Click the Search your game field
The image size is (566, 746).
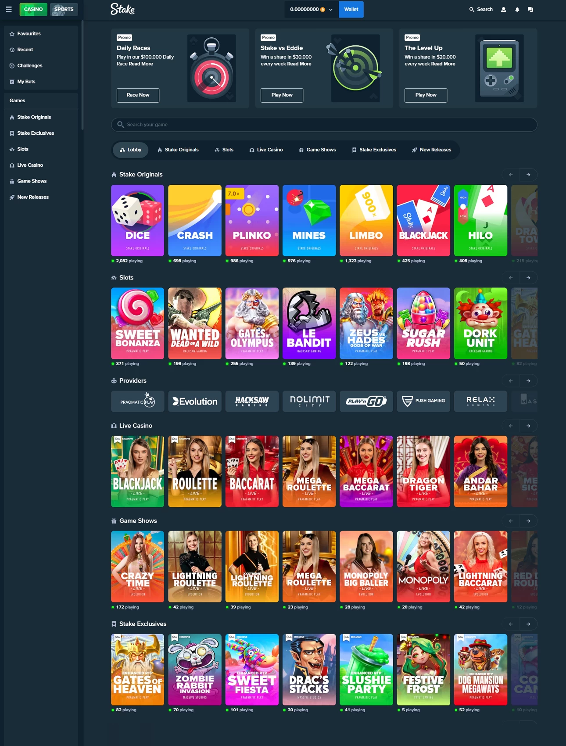(324, 125)
